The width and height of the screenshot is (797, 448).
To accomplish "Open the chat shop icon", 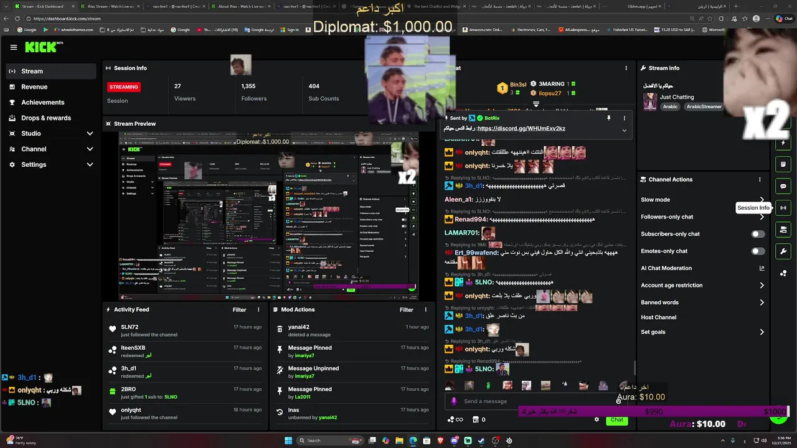I will (476, 419).
